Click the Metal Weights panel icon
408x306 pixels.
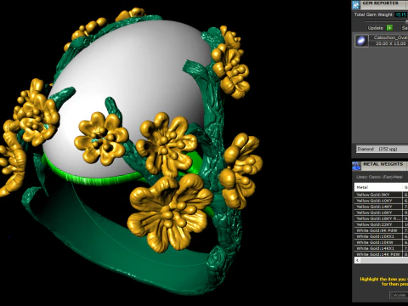[356, 166]
